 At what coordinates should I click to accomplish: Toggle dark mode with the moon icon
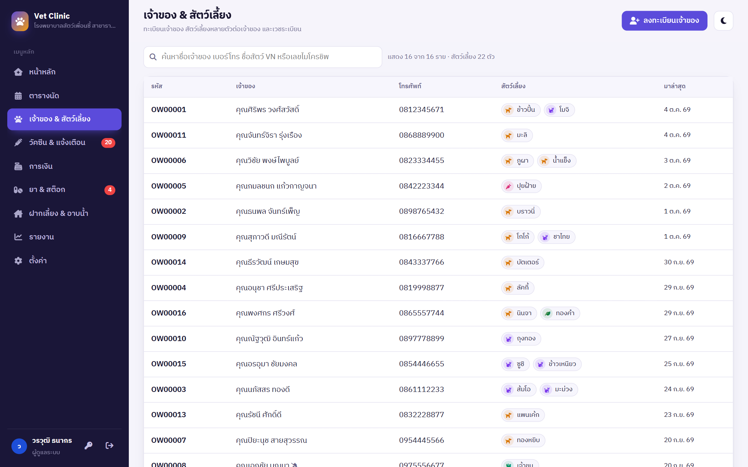(723, 21)
